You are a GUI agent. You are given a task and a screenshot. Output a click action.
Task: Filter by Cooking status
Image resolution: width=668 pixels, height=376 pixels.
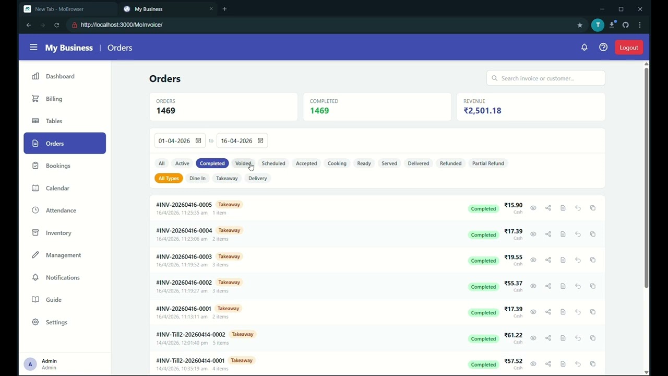[337, 163]
